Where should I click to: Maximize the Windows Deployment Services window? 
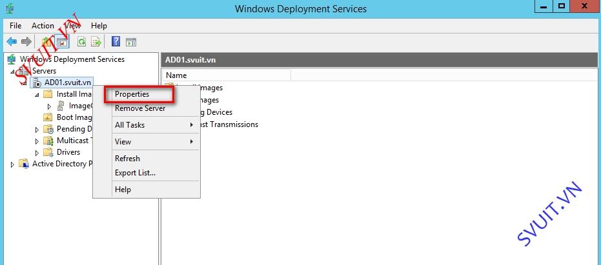(x=562, y=6)
